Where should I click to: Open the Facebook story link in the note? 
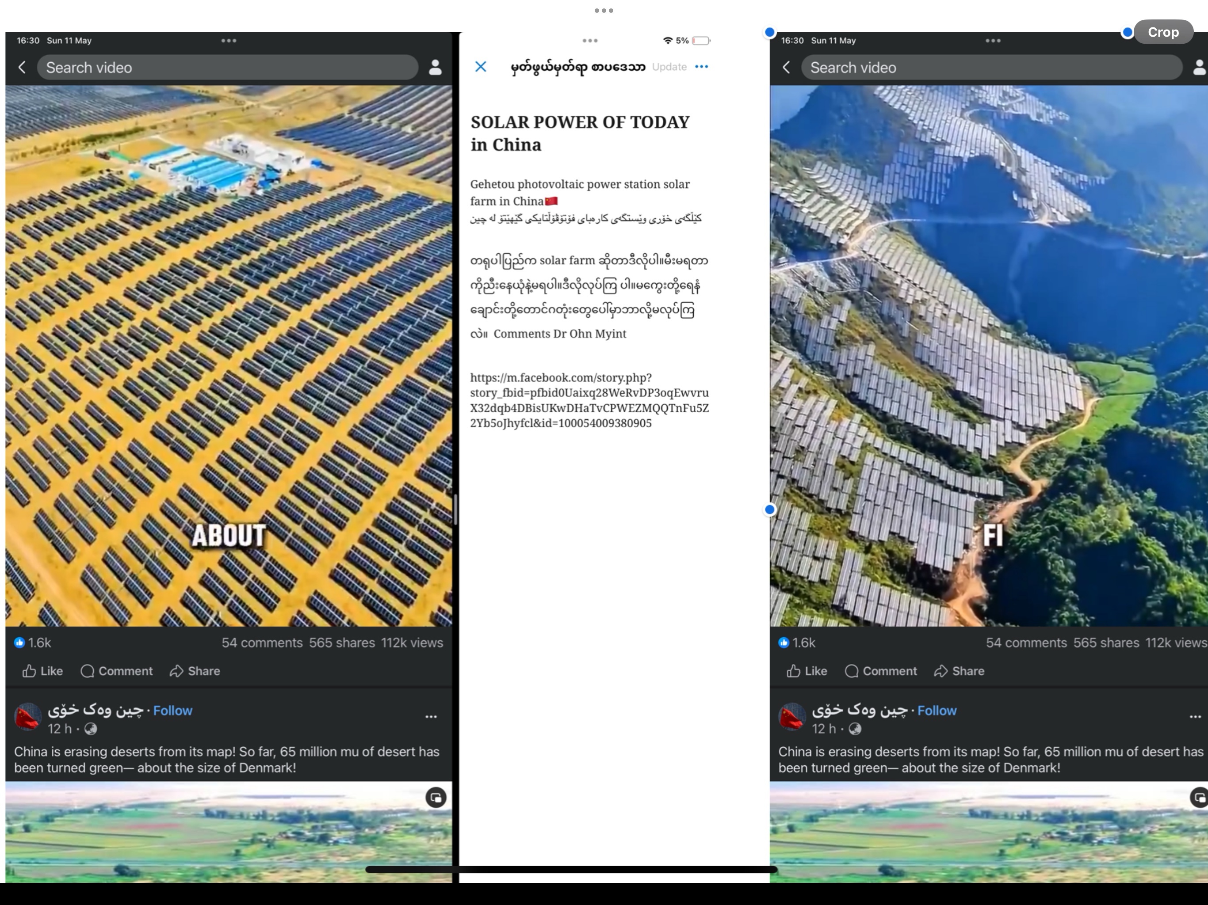click(x=589, y=400)
